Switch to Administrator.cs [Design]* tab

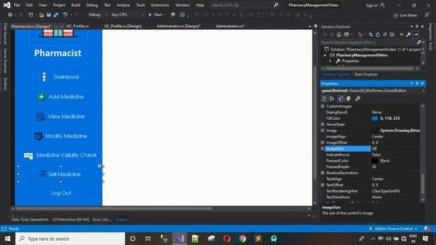tap(178, 26)
